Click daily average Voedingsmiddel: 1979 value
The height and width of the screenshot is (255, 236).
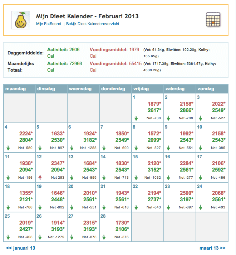114,53
